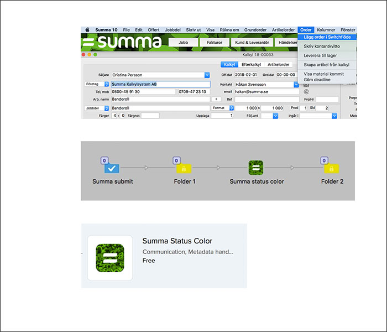387x332 pixels.
Task: Open the Artikelorder menu in the menu bar
Action: click(x=283, y=30)
